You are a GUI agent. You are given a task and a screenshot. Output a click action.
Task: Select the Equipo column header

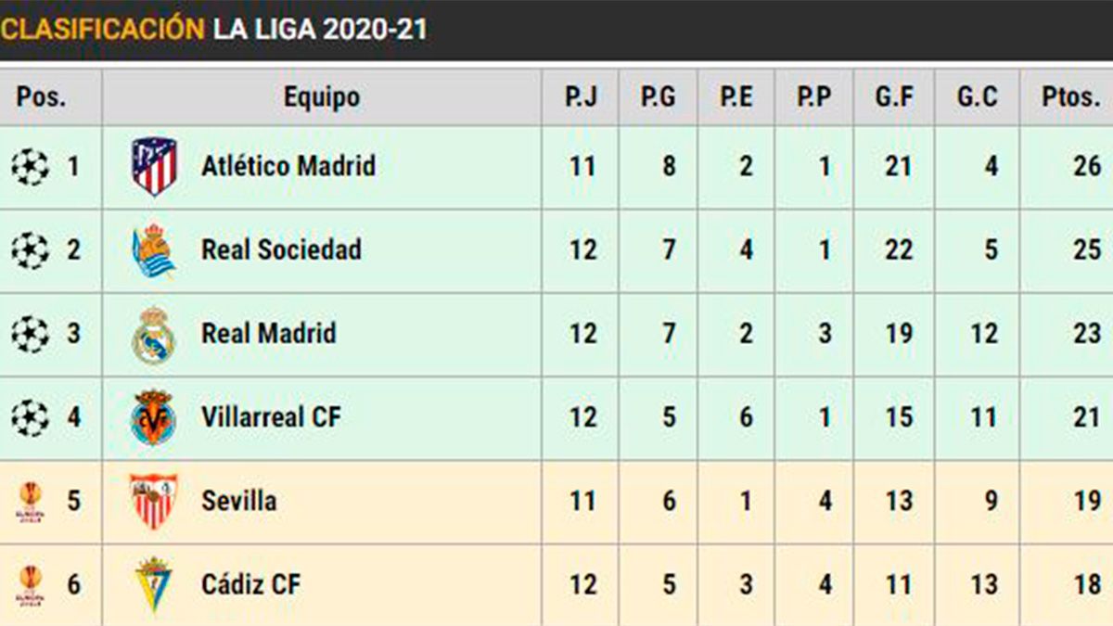click(x=321, y=97)
